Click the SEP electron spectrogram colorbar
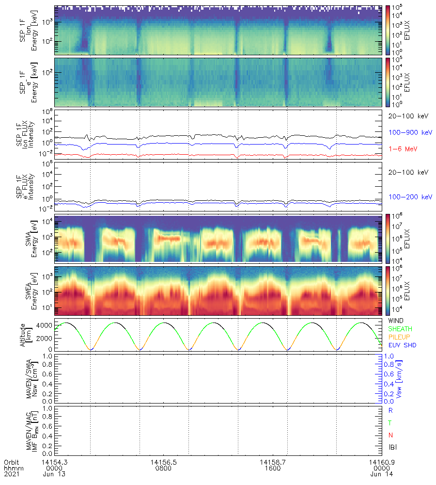Viewport: 436px width, 485px height. (x=388, y=82)
